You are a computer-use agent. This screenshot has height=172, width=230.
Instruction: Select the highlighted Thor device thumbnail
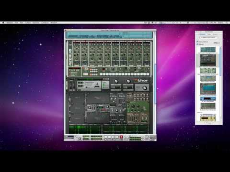point(208,60)
